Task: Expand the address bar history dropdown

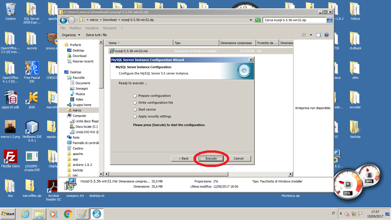Action: (x=251, y=20)
